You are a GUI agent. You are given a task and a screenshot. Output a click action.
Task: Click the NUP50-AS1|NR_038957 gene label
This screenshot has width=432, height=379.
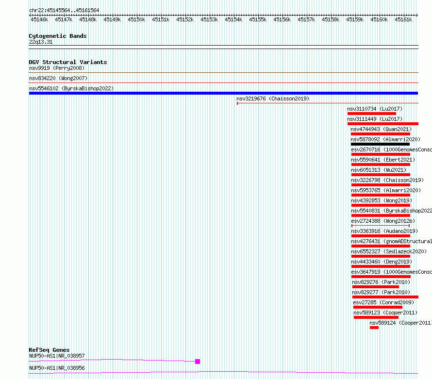point(57,356)
